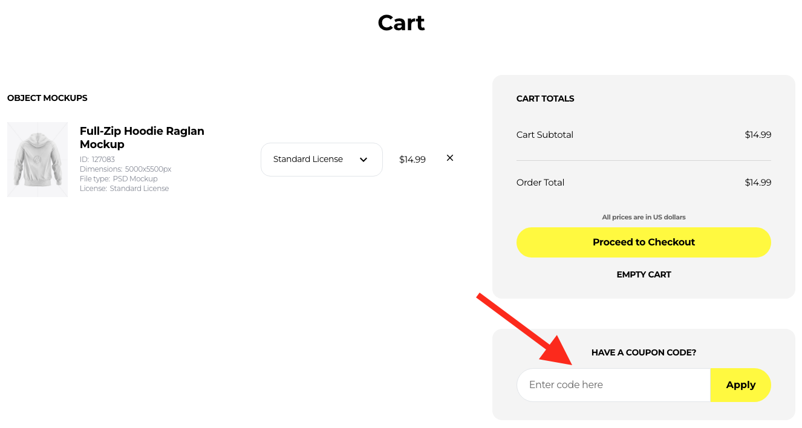Click the HAVE A COUPON CODE? heading

pyautogui.click(x=644, y=352)
